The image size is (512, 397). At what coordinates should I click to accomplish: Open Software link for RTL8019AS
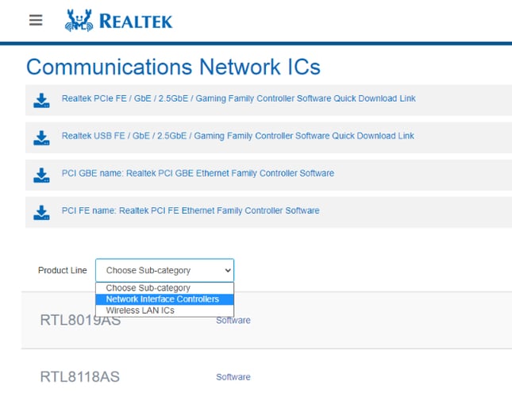[233, 320]
